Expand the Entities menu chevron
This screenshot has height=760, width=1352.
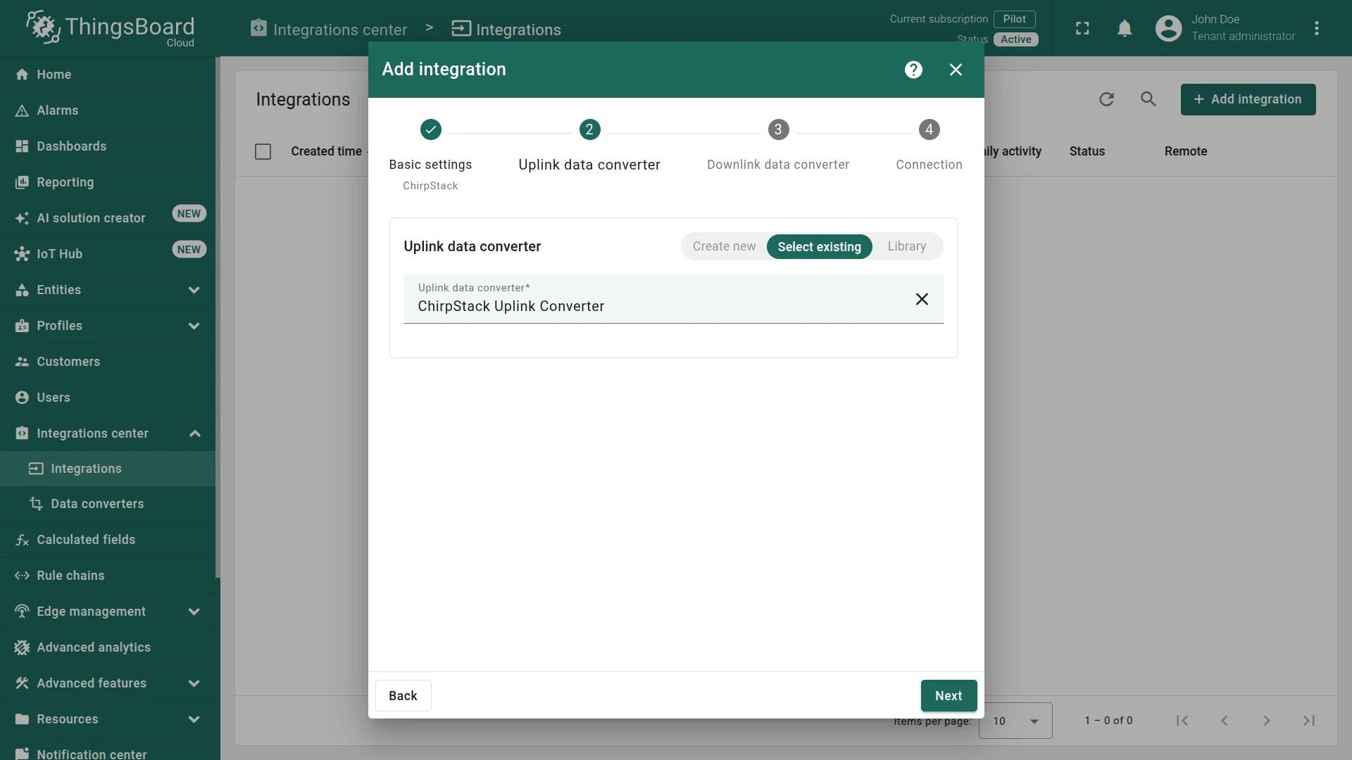[x=194, y=290]
